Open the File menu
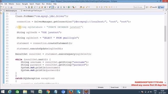Image resolution: width=168 pixels, height=94 pixels. (x=2, y=4)
